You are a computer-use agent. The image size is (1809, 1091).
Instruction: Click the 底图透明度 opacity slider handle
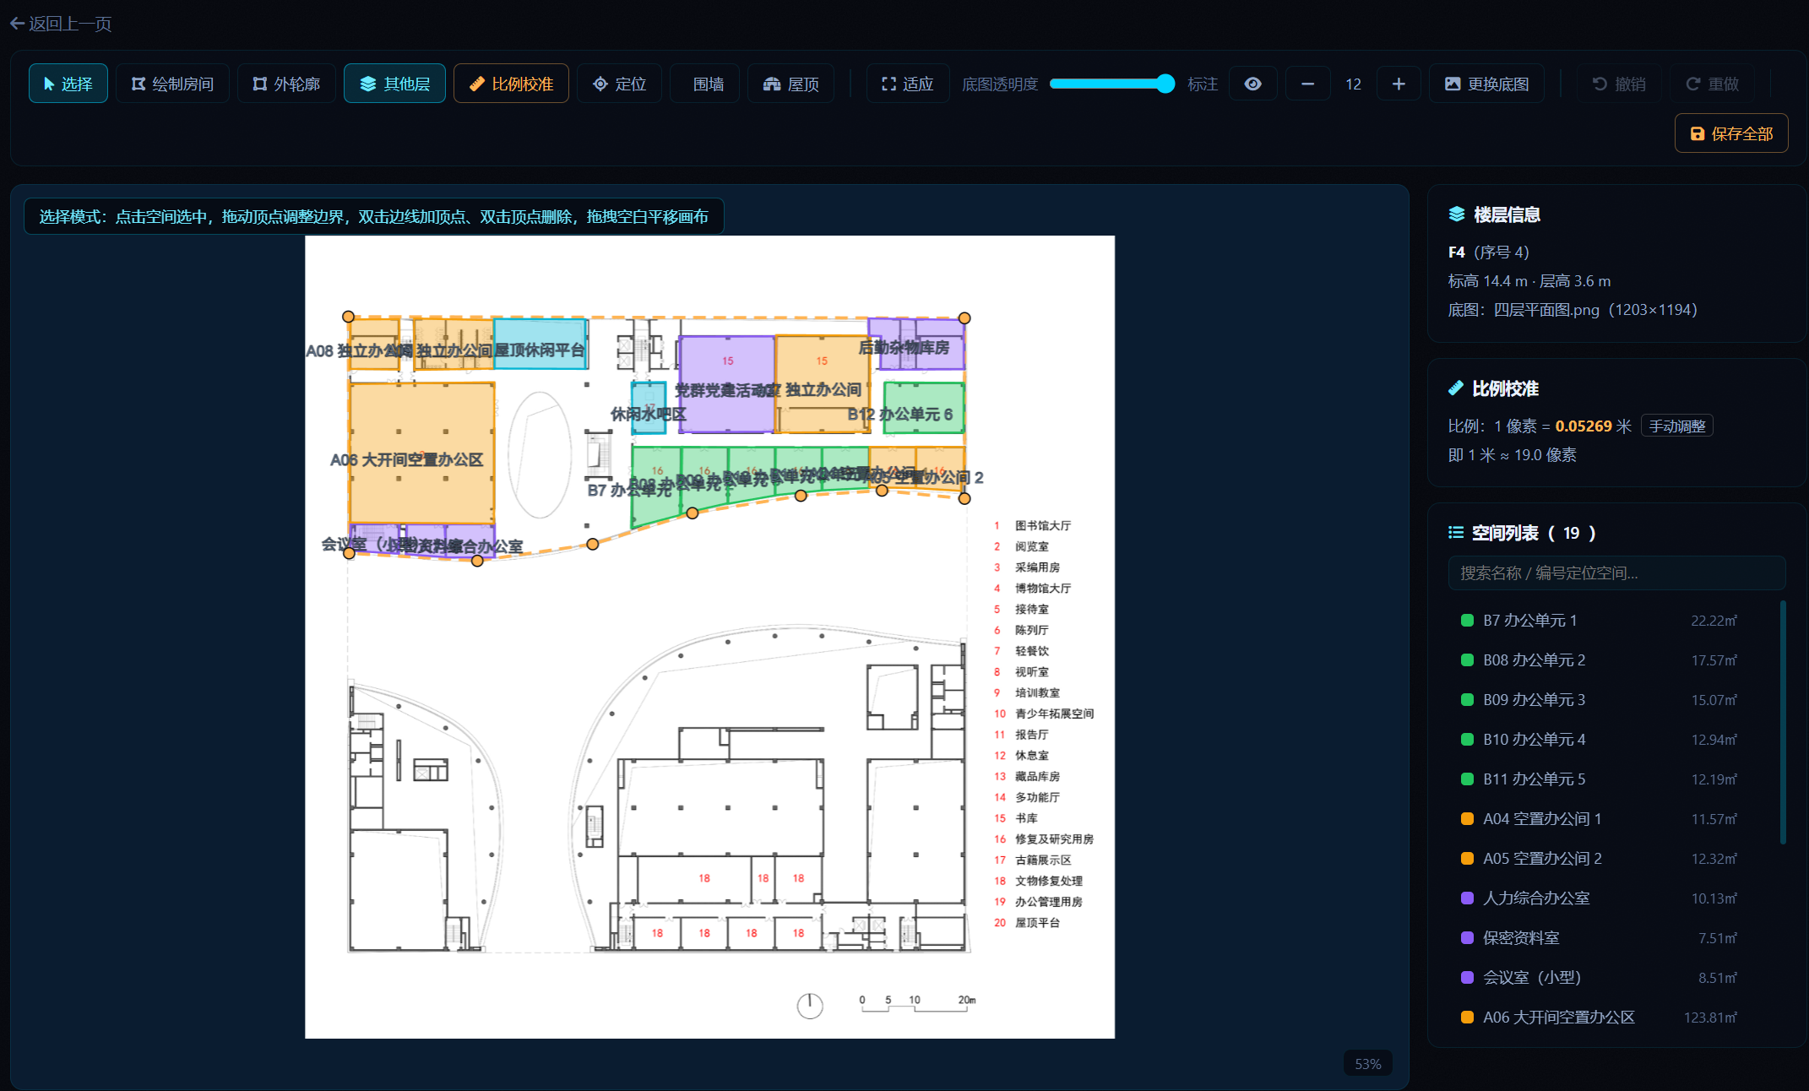1165,84
